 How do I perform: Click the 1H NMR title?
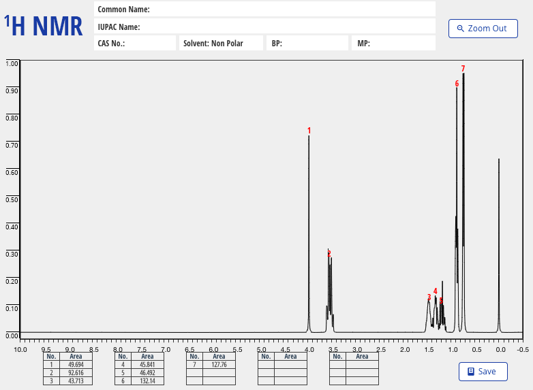43,26
